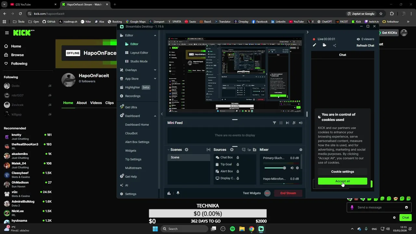
Task: Select the Chat tab in Streamlabs
Action: tap(343, 55)
